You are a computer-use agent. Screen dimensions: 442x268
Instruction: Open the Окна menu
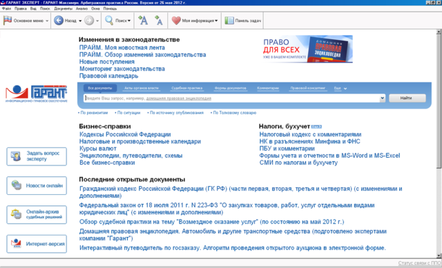(x=95, y=8)
